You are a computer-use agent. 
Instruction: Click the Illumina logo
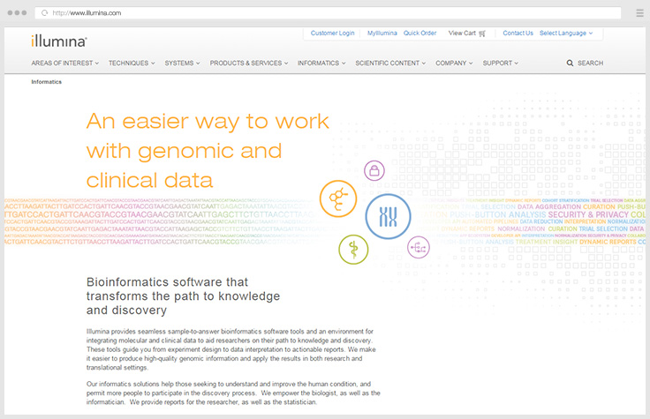coord(58,40)
